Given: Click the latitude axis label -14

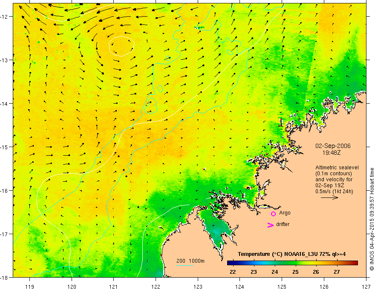Looking at the screenshot, I should [x=5, y=104].
